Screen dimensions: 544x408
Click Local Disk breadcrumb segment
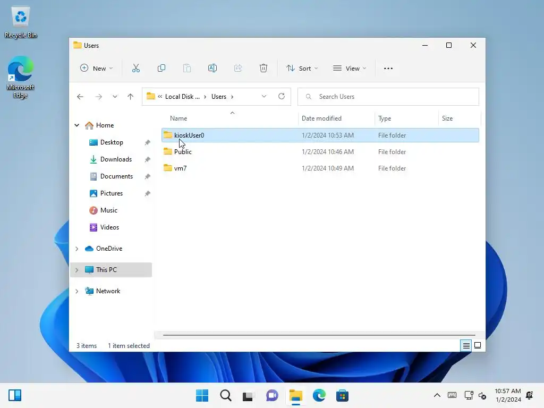coord(183,97)
